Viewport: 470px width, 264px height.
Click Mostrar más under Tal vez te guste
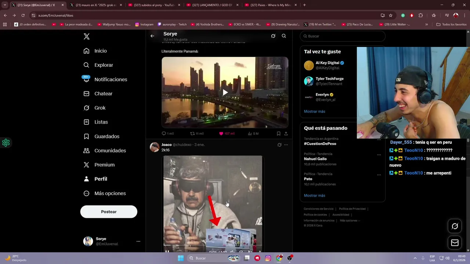pos(314,111)
